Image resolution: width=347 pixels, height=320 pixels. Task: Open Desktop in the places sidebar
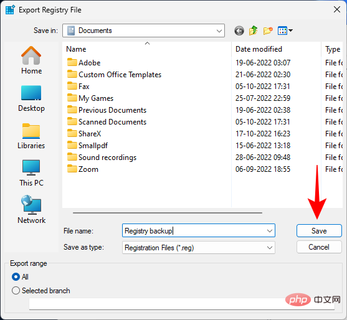[31, 98]
